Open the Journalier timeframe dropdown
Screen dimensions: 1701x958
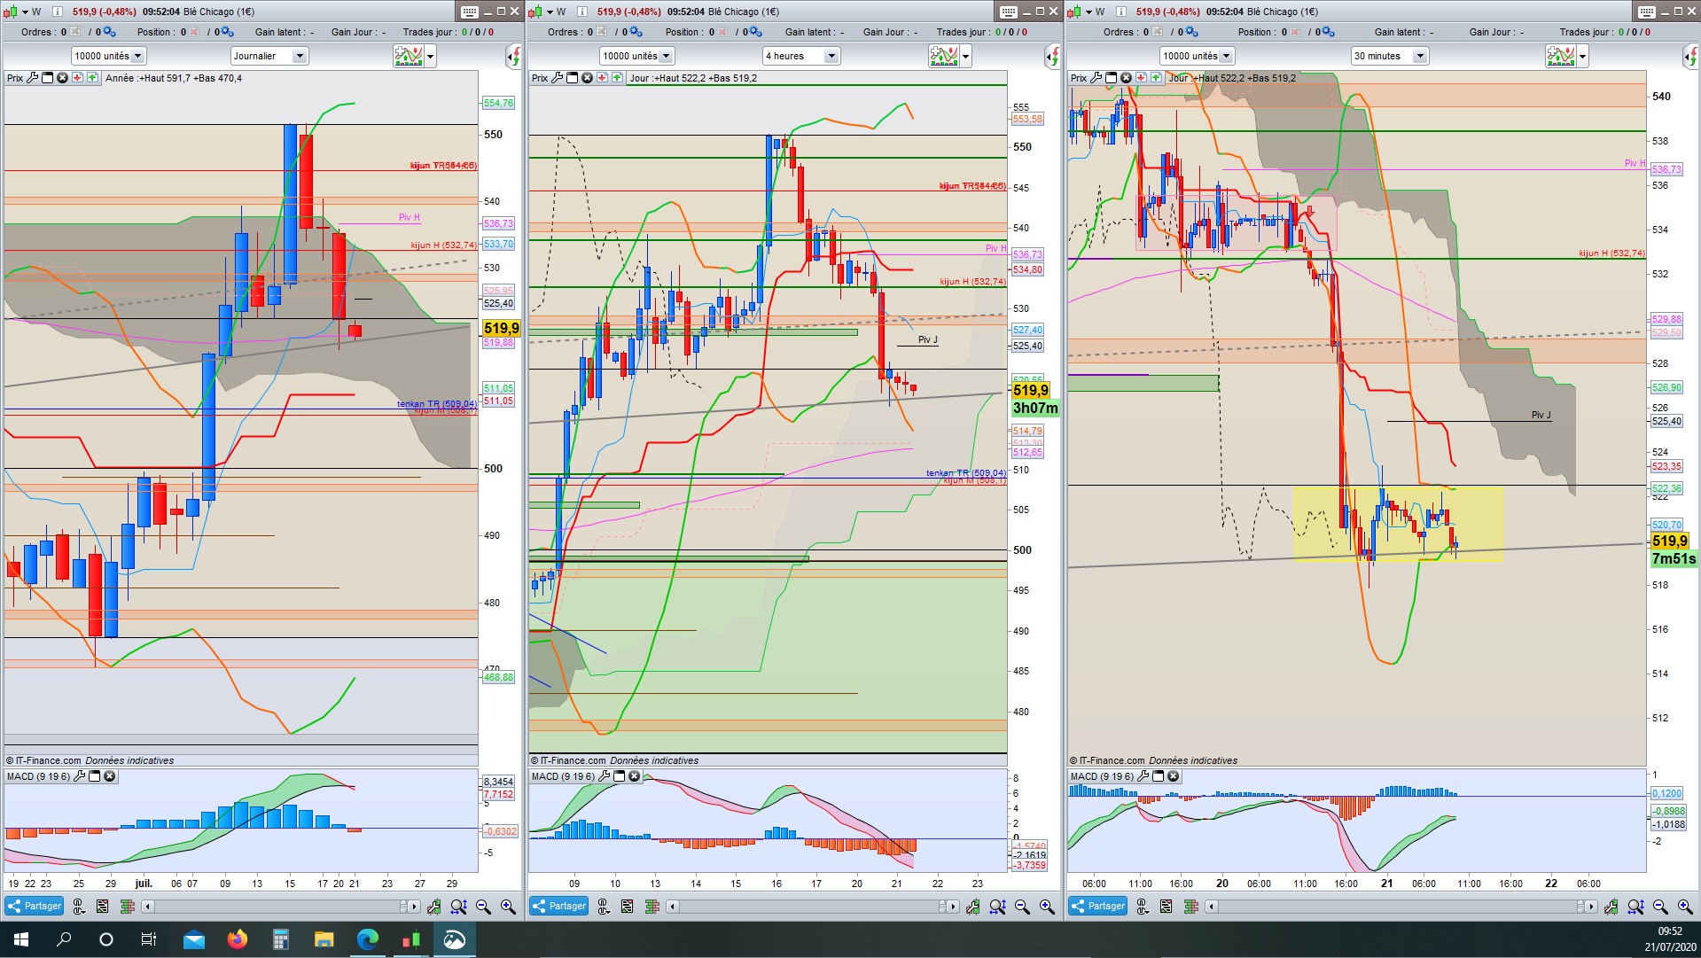click(269, 56)
